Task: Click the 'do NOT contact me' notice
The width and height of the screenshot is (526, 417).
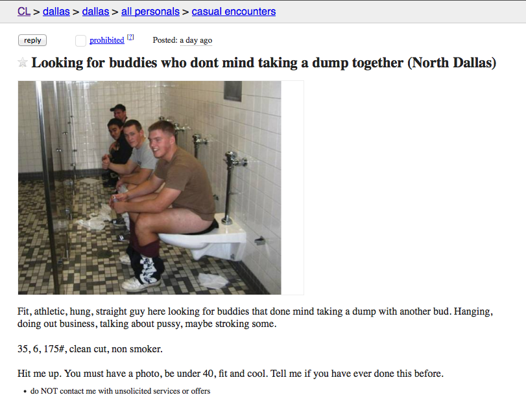Action: point(120,391)
